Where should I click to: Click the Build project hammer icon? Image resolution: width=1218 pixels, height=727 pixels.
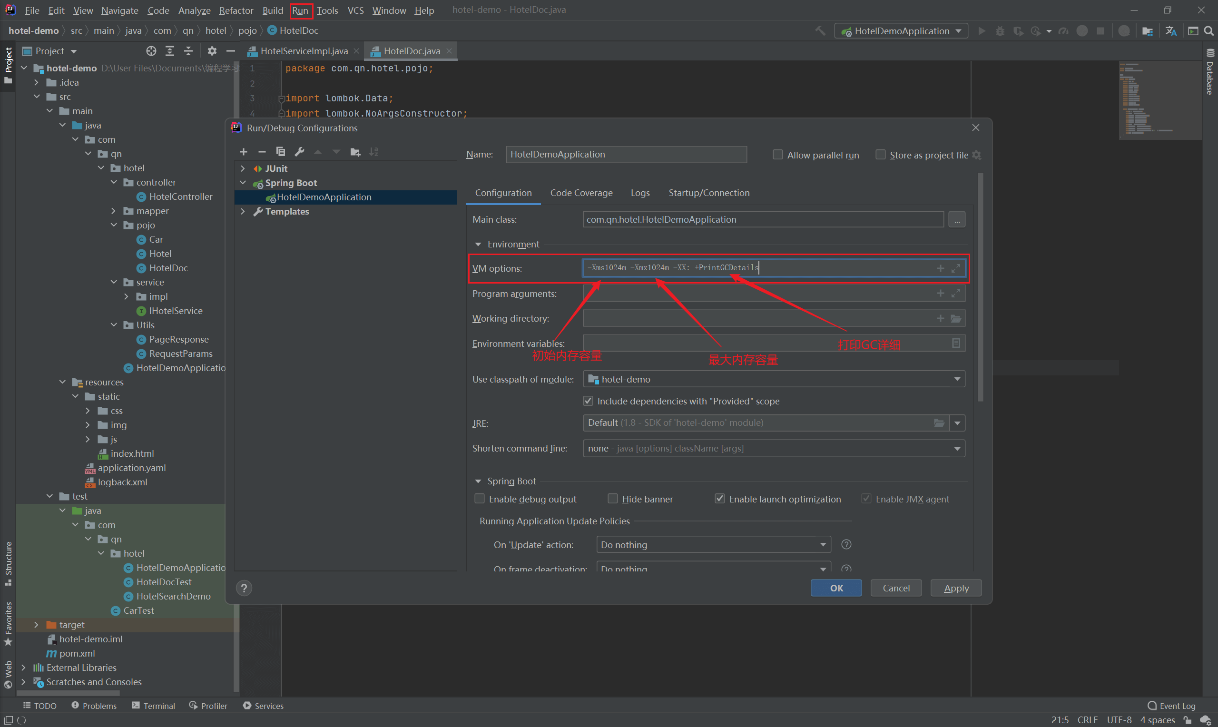(x=820, y=31)
